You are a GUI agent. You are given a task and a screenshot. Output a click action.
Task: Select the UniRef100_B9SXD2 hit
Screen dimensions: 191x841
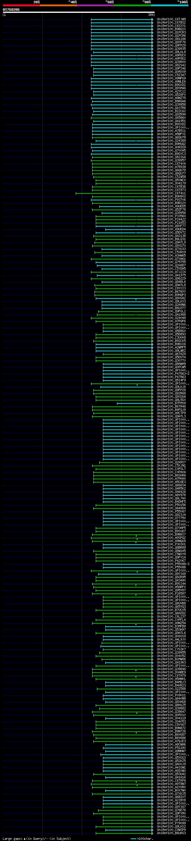point(171,124)
